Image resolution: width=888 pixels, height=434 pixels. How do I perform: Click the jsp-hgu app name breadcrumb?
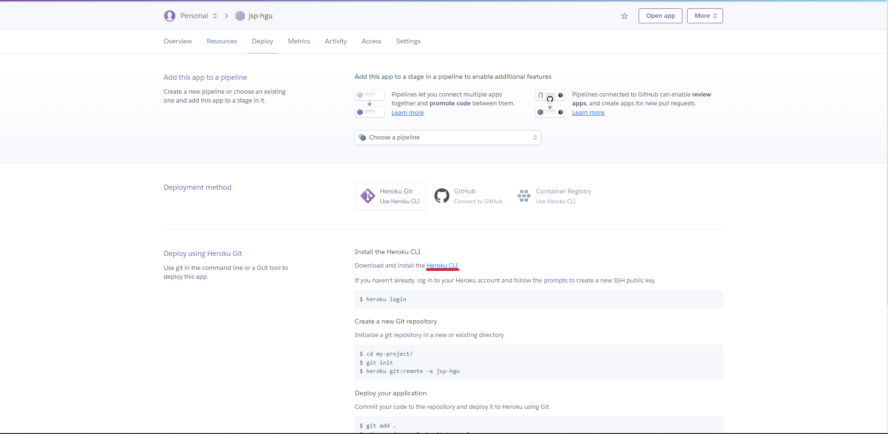(261, 16)
